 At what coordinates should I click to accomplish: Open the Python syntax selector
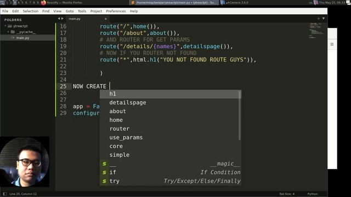(312, 194)
